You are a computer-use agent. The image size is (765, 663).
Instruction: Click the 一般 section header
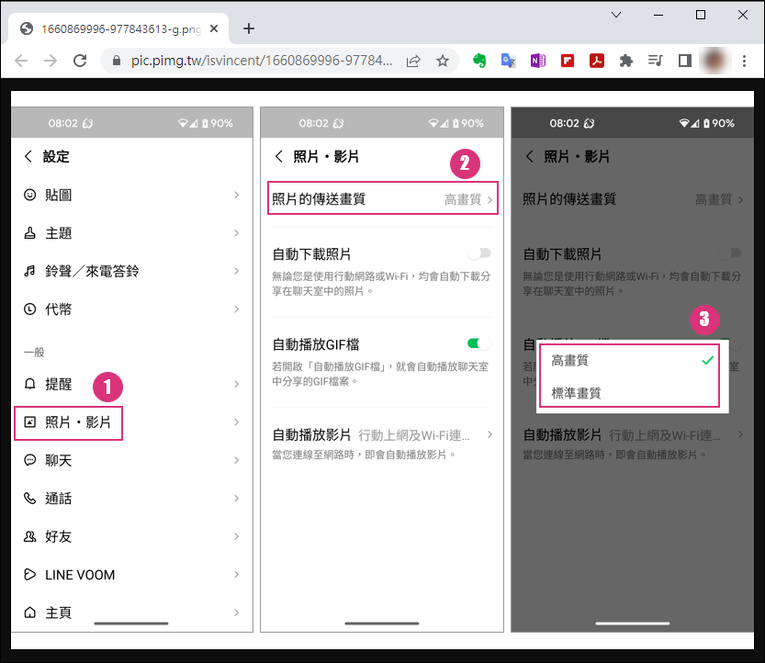click(x=34, y=353)
